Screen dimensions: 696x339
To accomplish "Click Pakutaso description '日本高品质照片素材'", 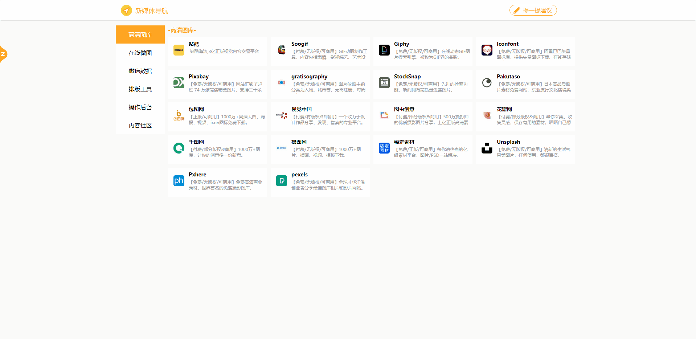I will click(534, 87).
